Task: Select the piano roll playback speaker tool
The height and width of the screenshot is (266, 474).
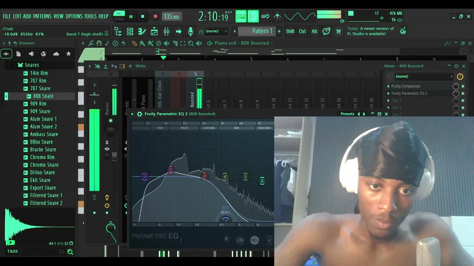Action: tap(199, 43)
